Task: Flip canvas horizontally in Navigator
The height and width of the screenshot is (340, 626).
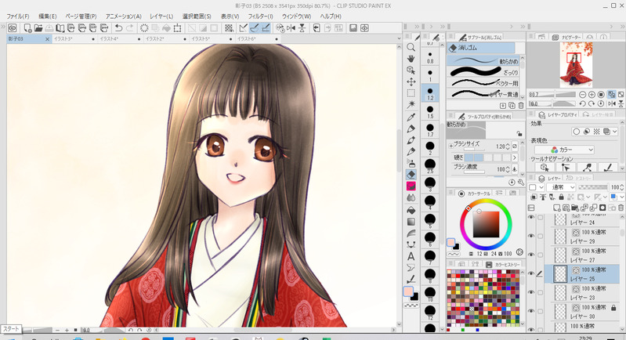Action: [x=612, y=103]
